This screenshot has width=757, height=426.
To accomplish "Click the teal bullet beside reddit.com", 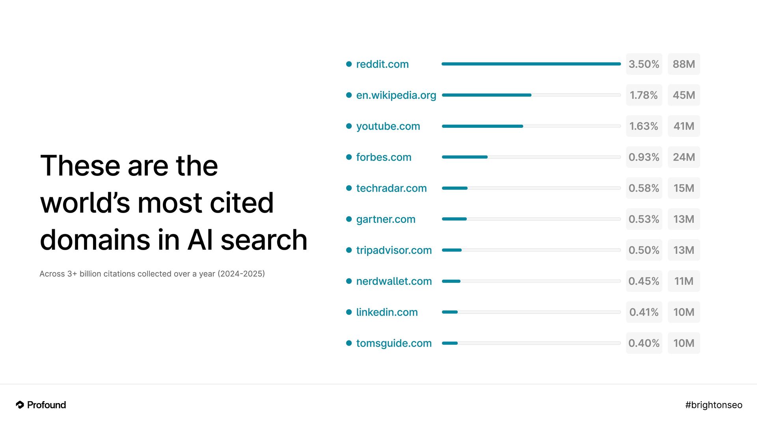I will click(x=349, y=64).
